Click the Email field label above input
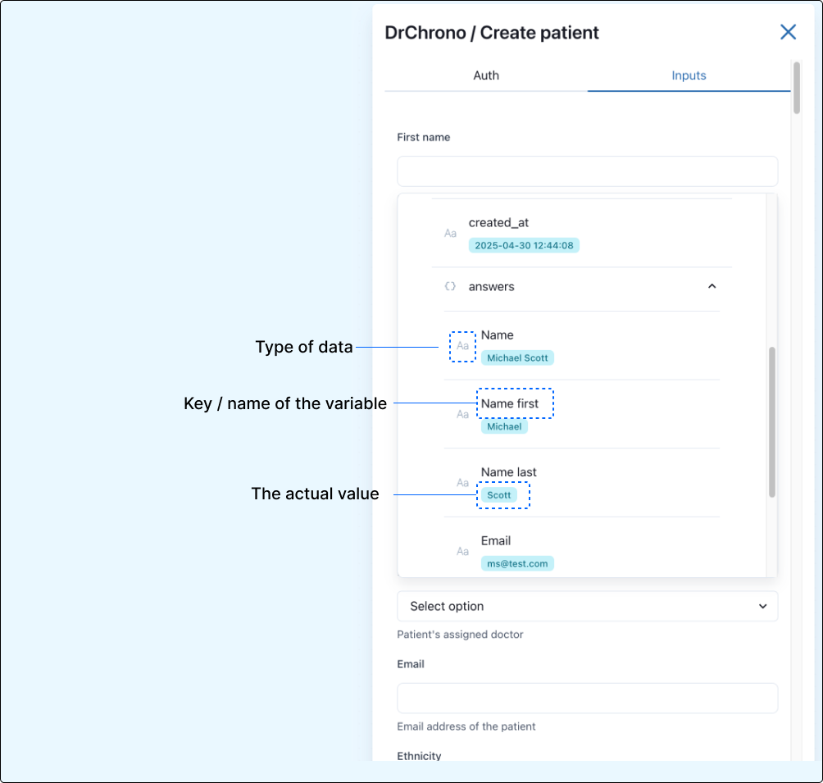Image resolution: width=823 pixels, height=783 pixels. [411, 664]
